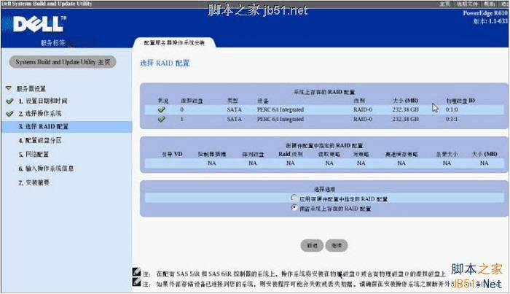Click the NA value under 高速缓存策略

point(401,163)
